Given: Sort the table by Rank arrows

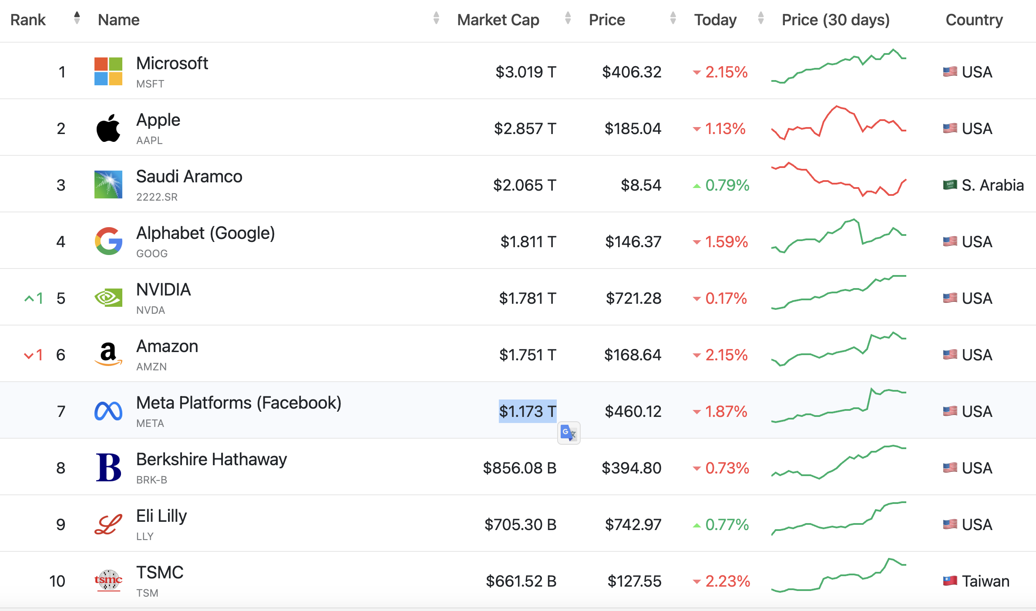Looking at the screenshot, I should point(77,18).
